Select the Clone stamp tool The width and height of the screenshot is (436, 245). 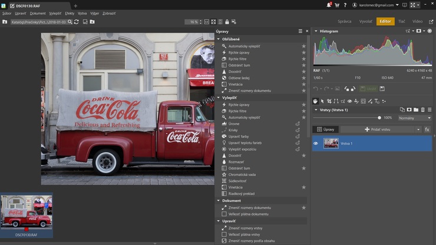[356, 101]
